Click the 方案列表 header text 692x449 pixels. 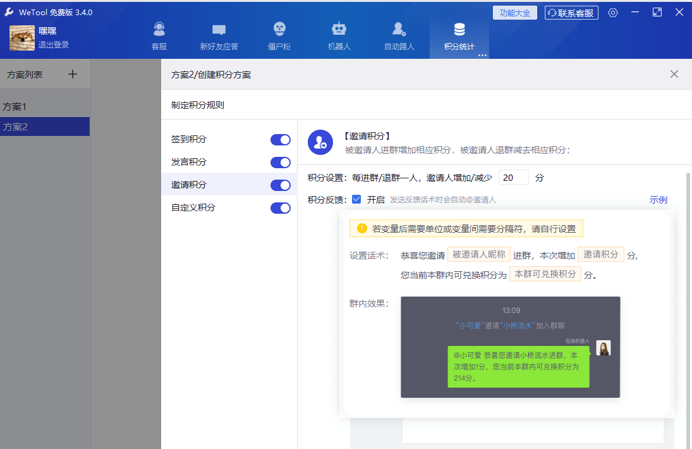(25, 75)
